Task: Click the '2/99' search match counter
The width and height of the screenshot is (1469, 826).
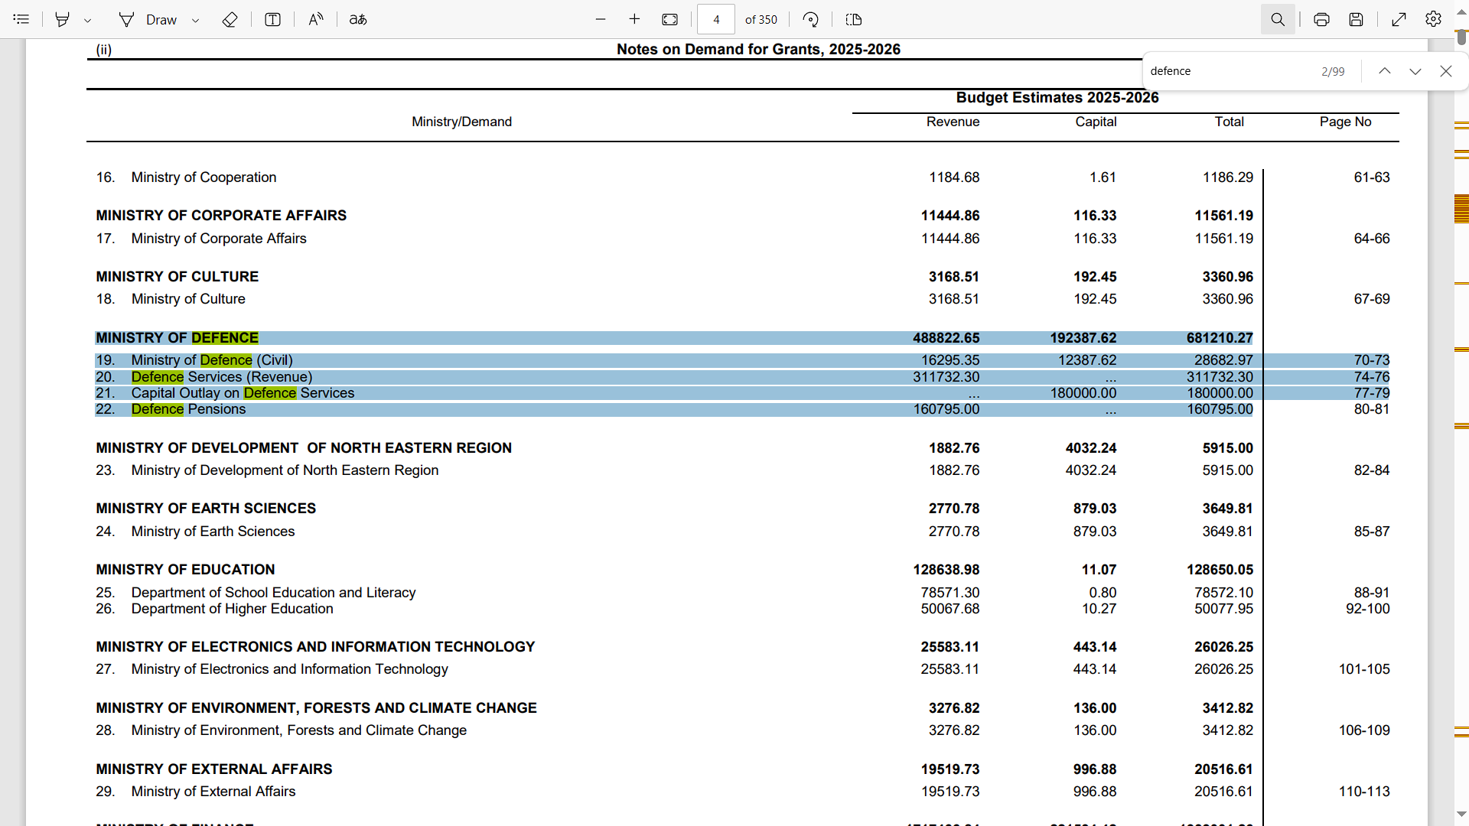Action: 1333,71
